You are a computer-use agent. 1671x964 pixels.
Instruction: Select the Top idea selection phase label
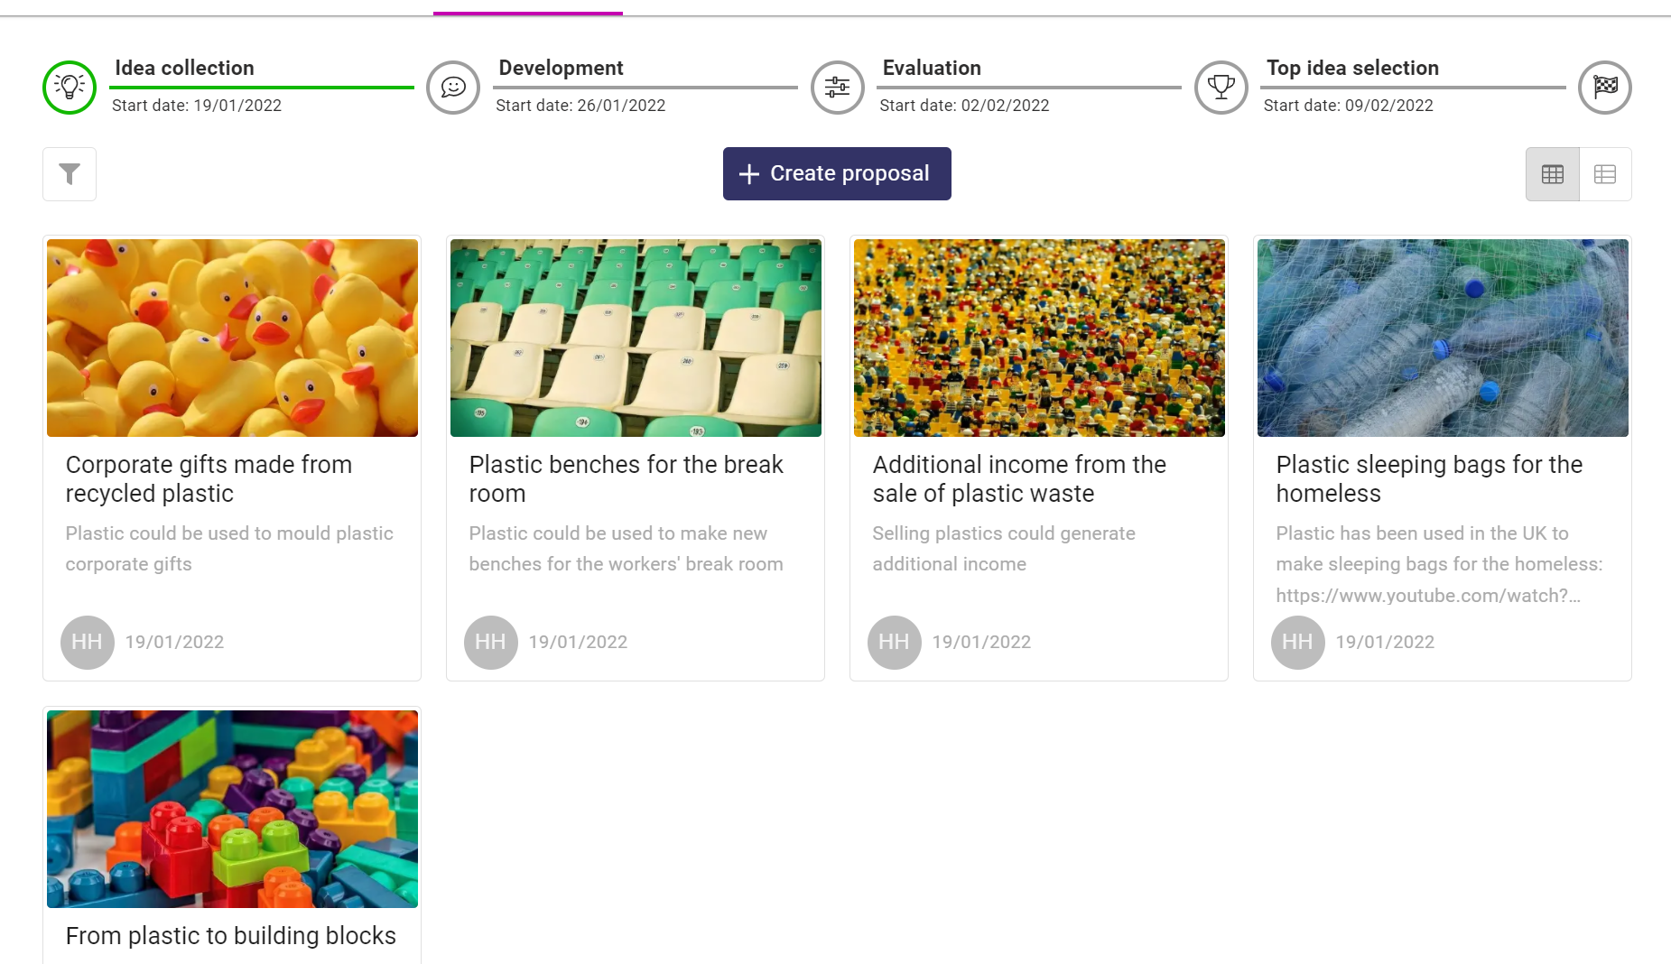[x=1352, y=68]
